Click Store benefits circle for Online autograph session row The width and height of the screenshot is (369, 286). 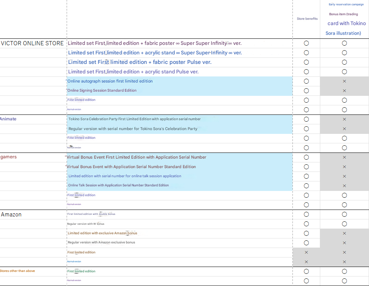[306, 81]
